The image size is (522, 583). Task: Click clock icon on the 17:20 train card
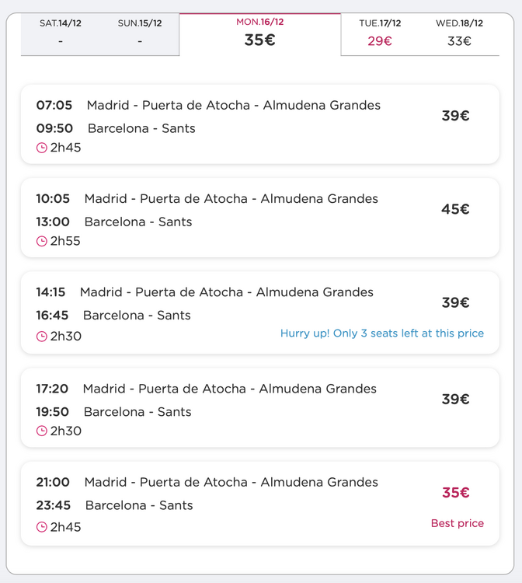click(x=42, y=431)
